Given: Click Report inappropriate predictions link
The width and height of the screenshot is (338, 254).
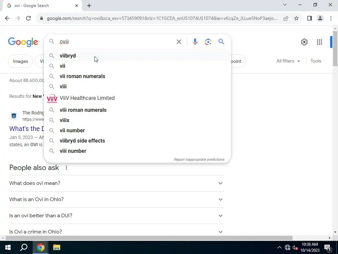Looking at the screenshot, I should coord(199,159).
